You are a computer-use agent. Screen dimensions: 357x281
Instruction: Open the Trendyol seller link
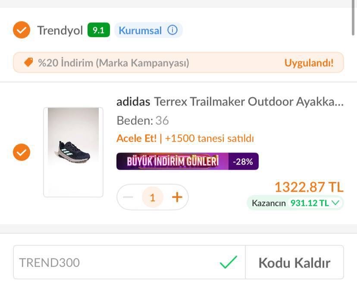[60, 31]
